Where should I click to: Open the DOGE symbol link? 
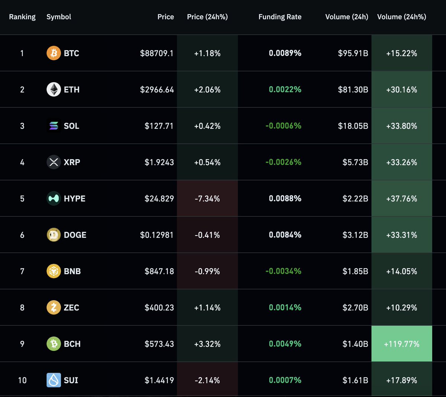[75, 235]
